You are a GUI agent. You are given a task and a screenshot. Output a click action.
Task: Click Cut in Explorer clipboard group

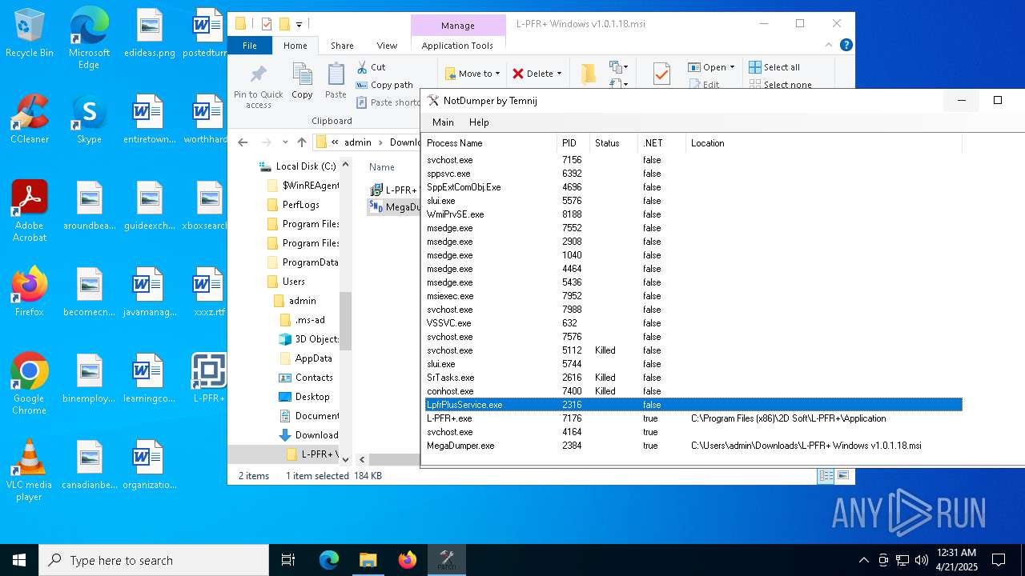pos(372,67)
